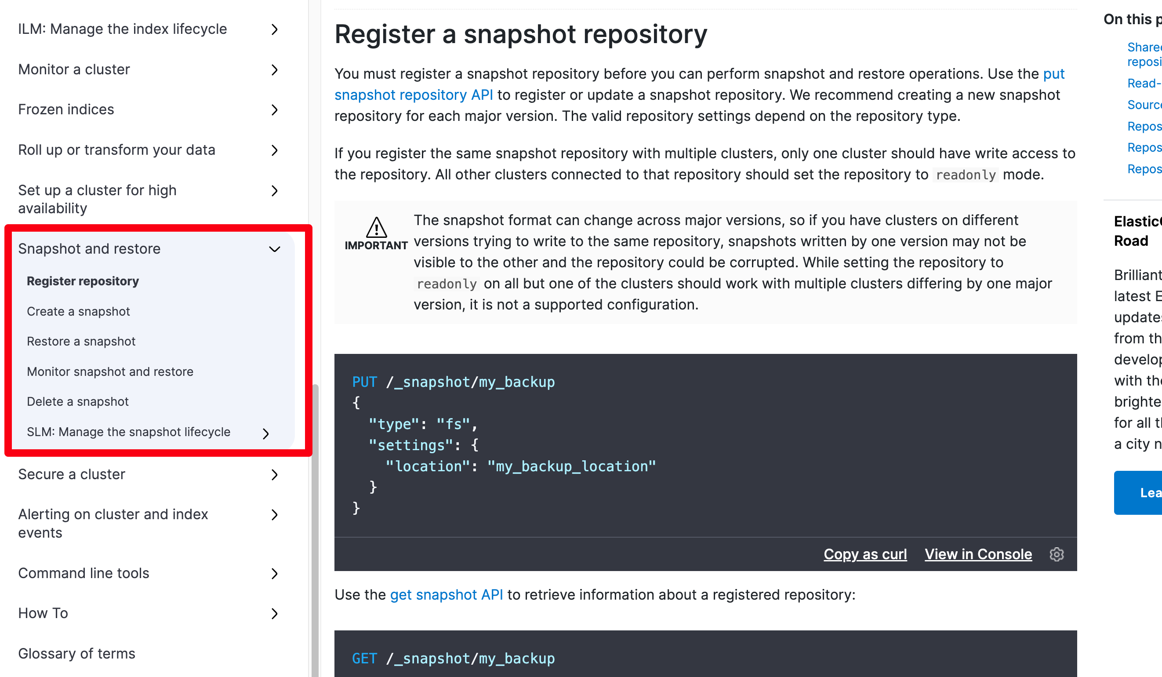Viewport: 1162px width, 677px height.
Task: Select Monitor snapshot and restore item
Action: pyautogui.click(x=110, y=372)
